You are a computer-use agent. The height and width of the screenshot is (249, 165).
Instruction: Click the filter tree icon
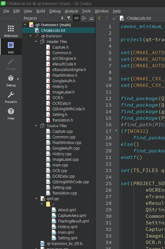(69, 18)
